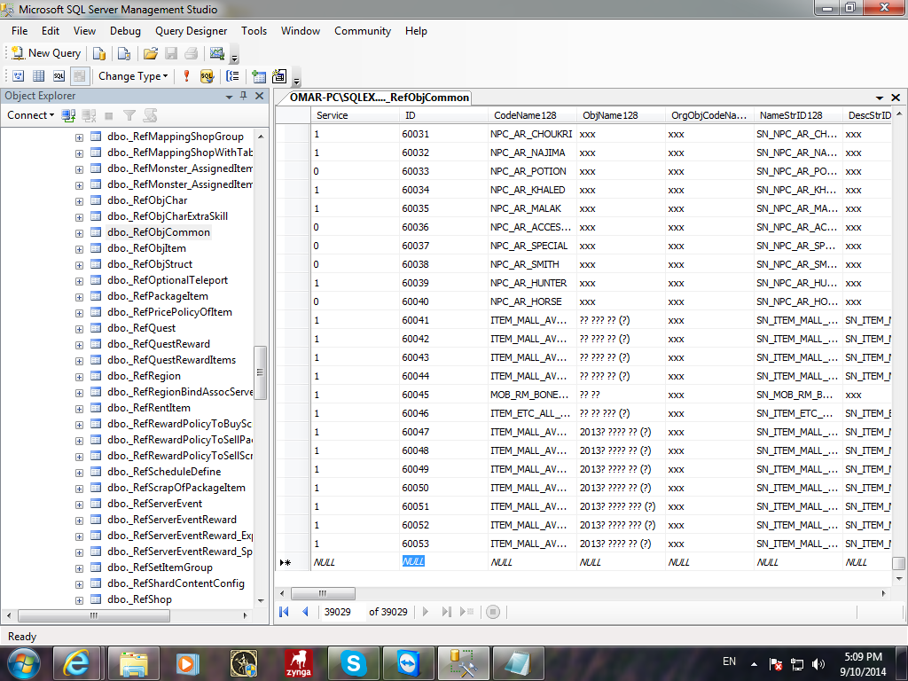Click the Verify SQL Syntax icon
The height and width of the screenshot is (681, 908).
pyautogui.click(x=207, y=76)
